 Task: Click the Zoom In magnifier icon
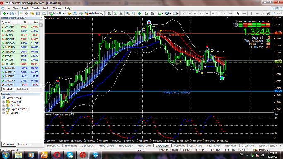pos(128,13)
